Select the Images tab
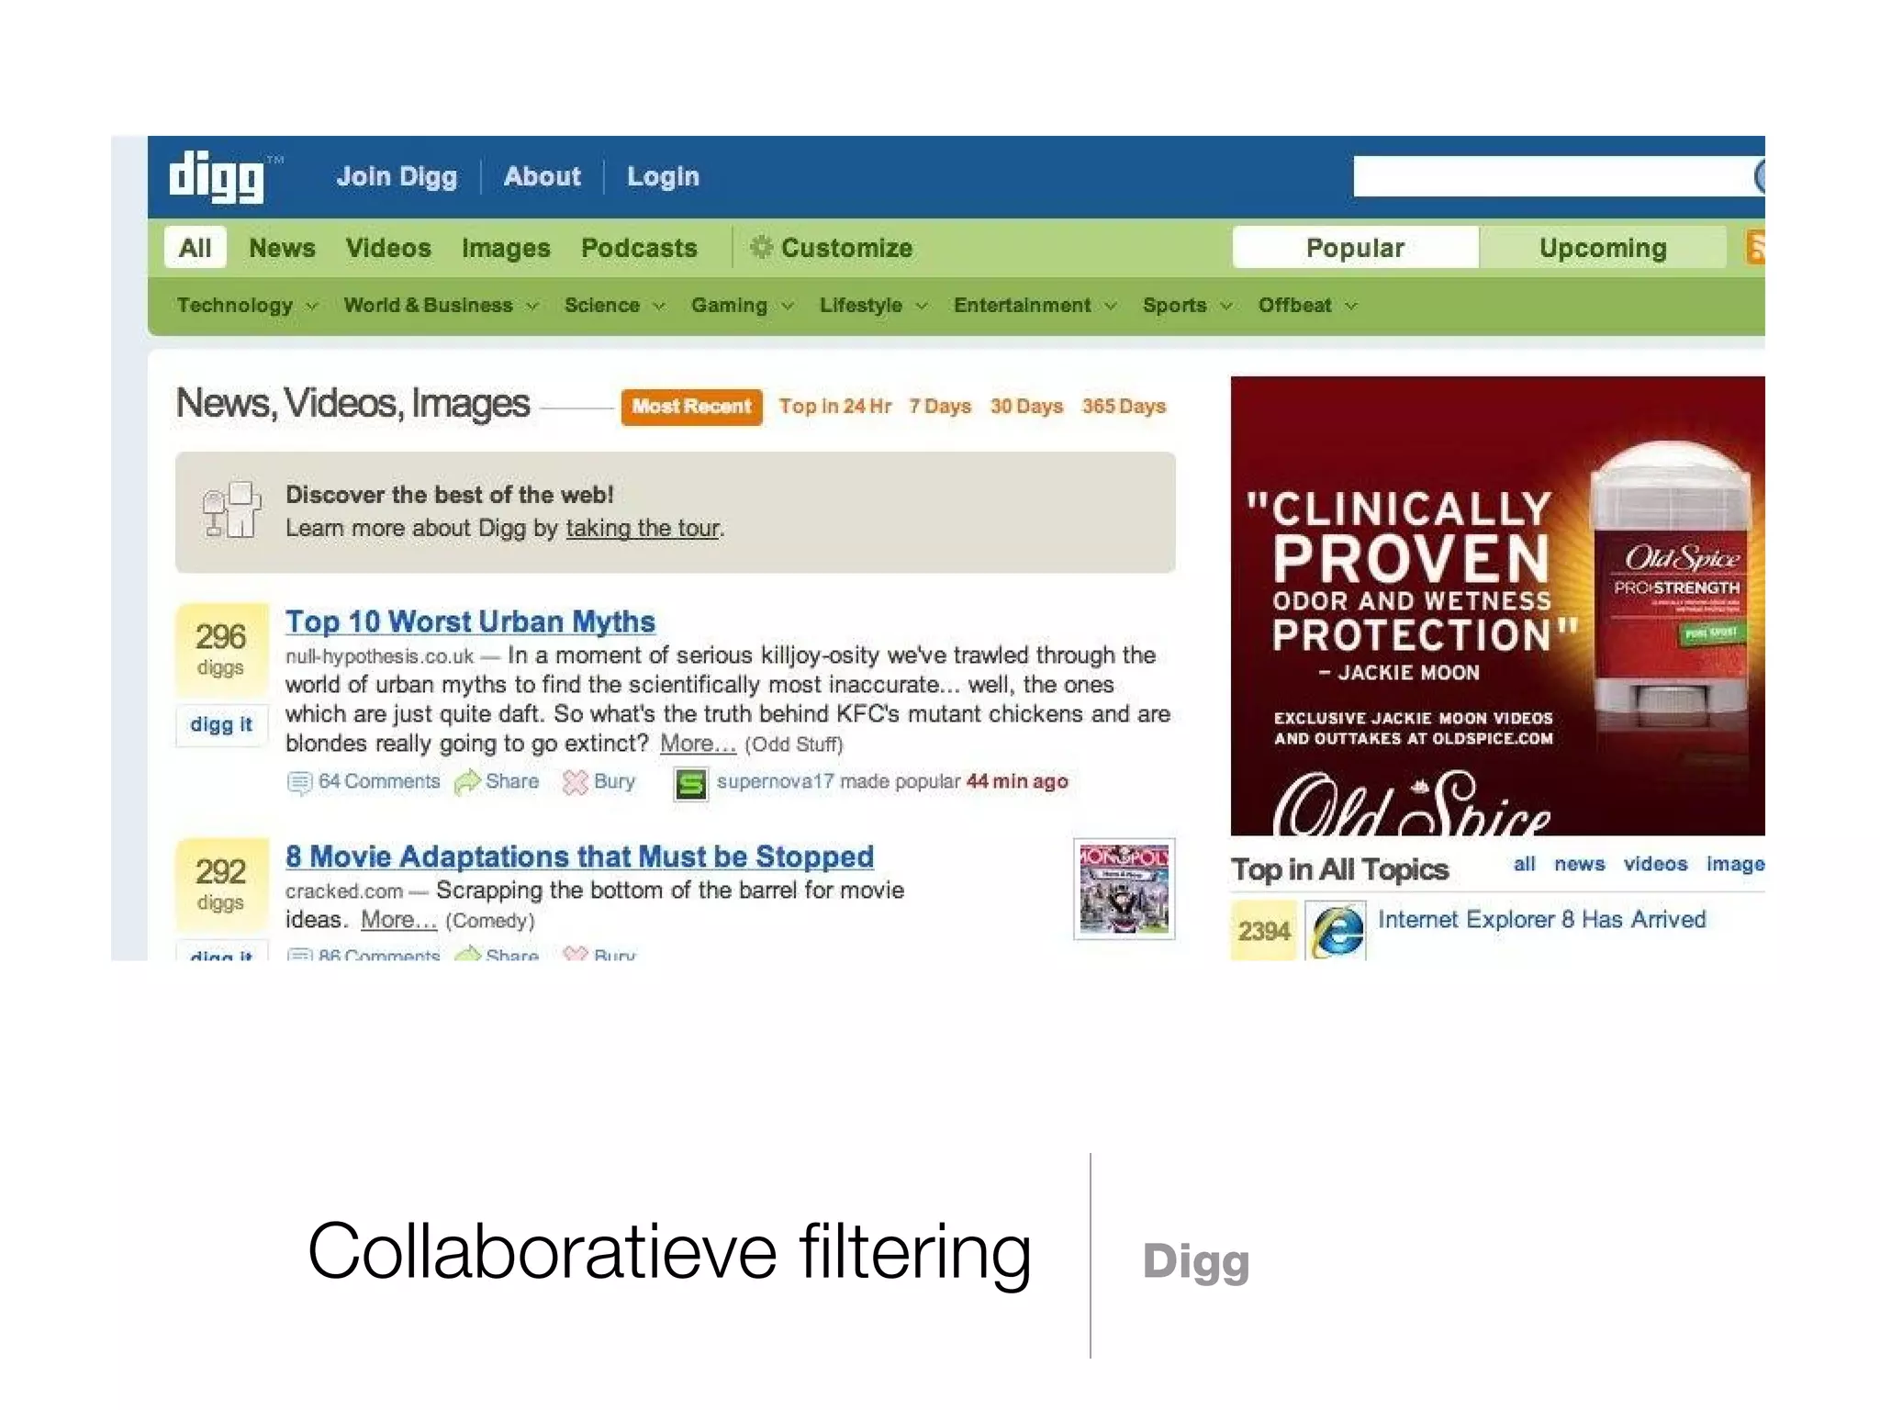 (506, 249)
